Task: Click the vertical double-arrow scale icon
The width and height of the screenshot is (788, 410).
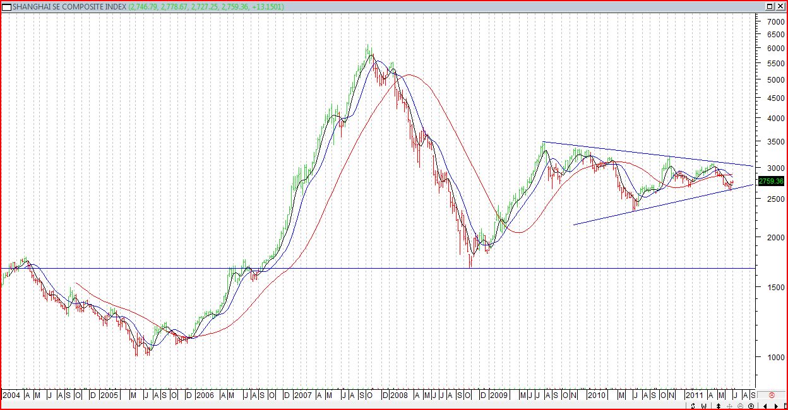Action: pos(719,406)
